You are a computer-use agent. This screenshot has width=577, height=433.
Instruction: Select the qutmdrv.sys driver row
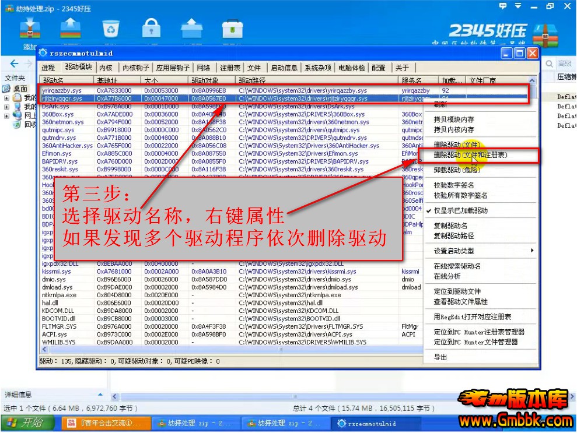point(232,138)
